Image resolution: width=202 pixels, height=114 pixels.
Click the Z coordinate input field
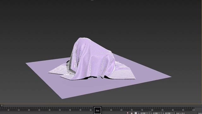(169, 113)
